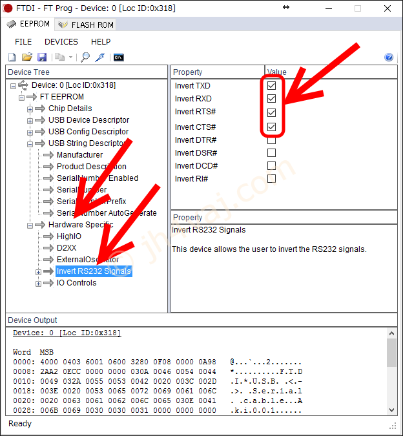Select D2XX tree item
Image resolution: width=403 pixels, height=436 pixels.
click(x=67, y=248)
